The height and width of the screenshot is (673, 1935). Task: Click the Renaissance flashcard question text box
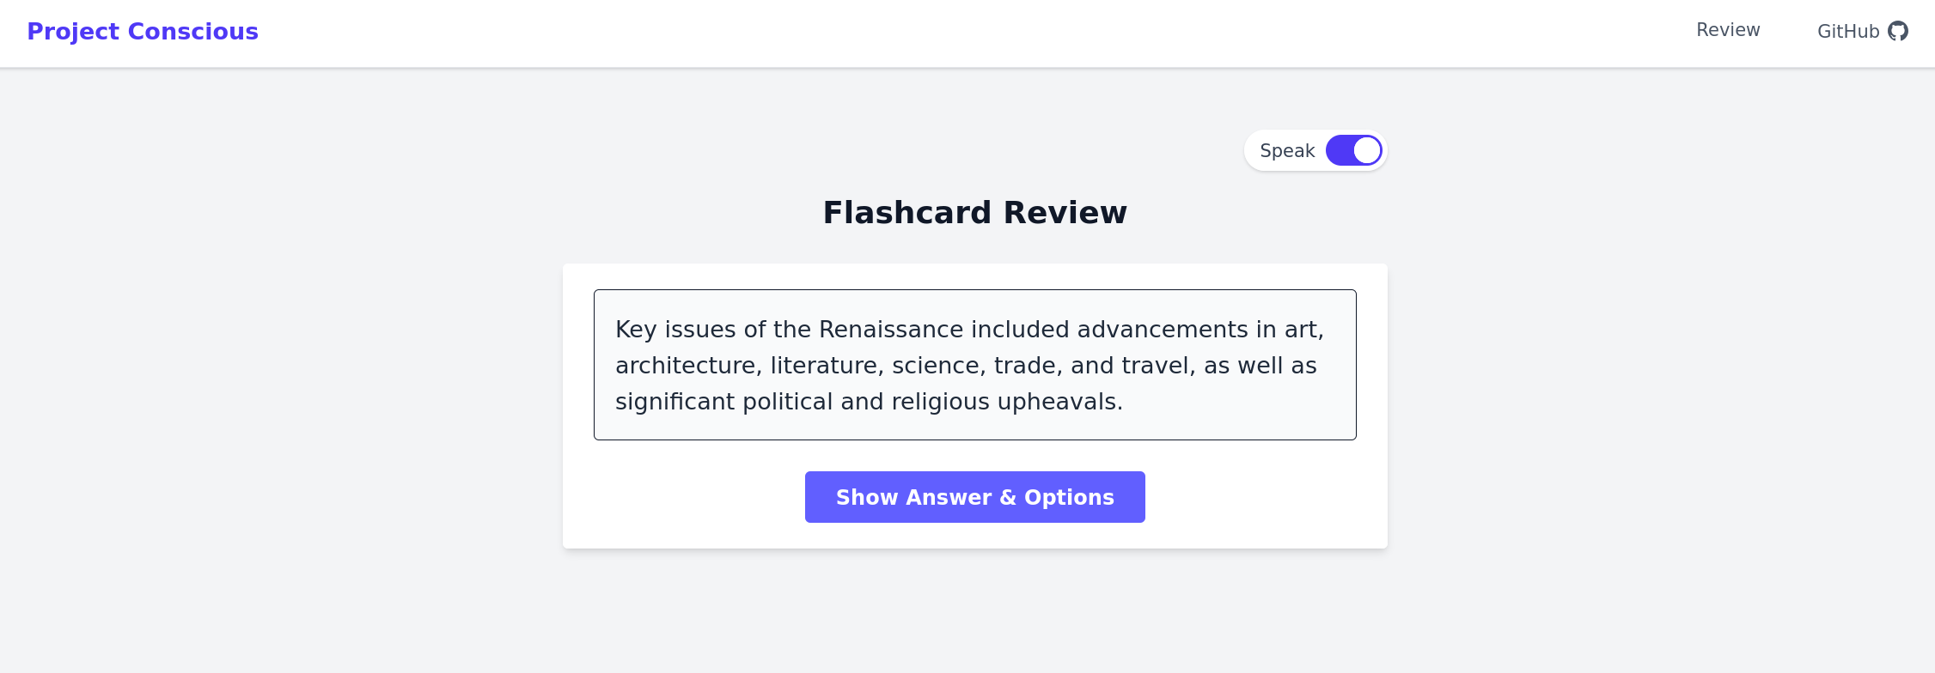click(x=974, y=365)
